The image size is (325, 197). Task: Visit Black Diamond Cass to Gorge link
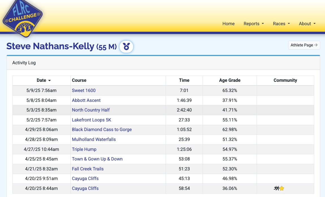tap(102, 130)
